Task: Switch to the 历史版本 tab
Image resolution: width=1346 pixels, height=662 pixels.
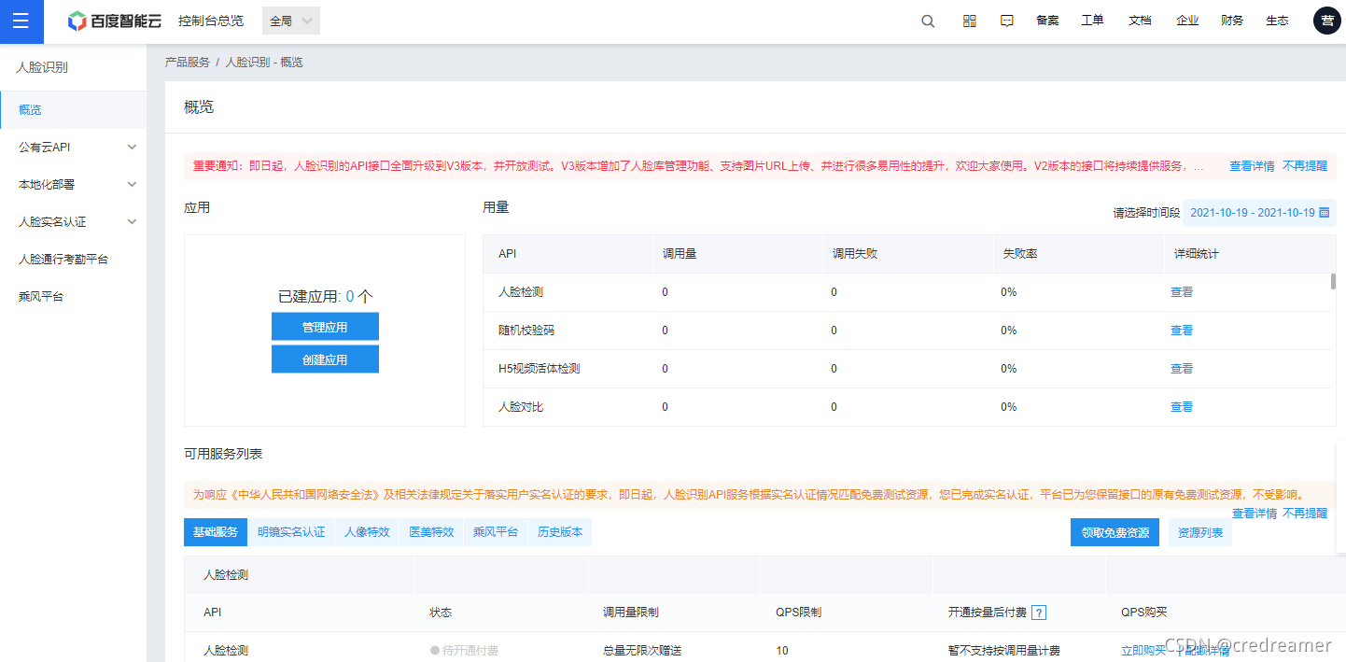Action: [x=560, y=532]
